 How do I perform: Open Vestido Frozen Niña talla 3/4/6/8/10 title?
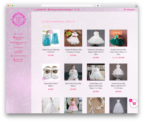point(51,51)
